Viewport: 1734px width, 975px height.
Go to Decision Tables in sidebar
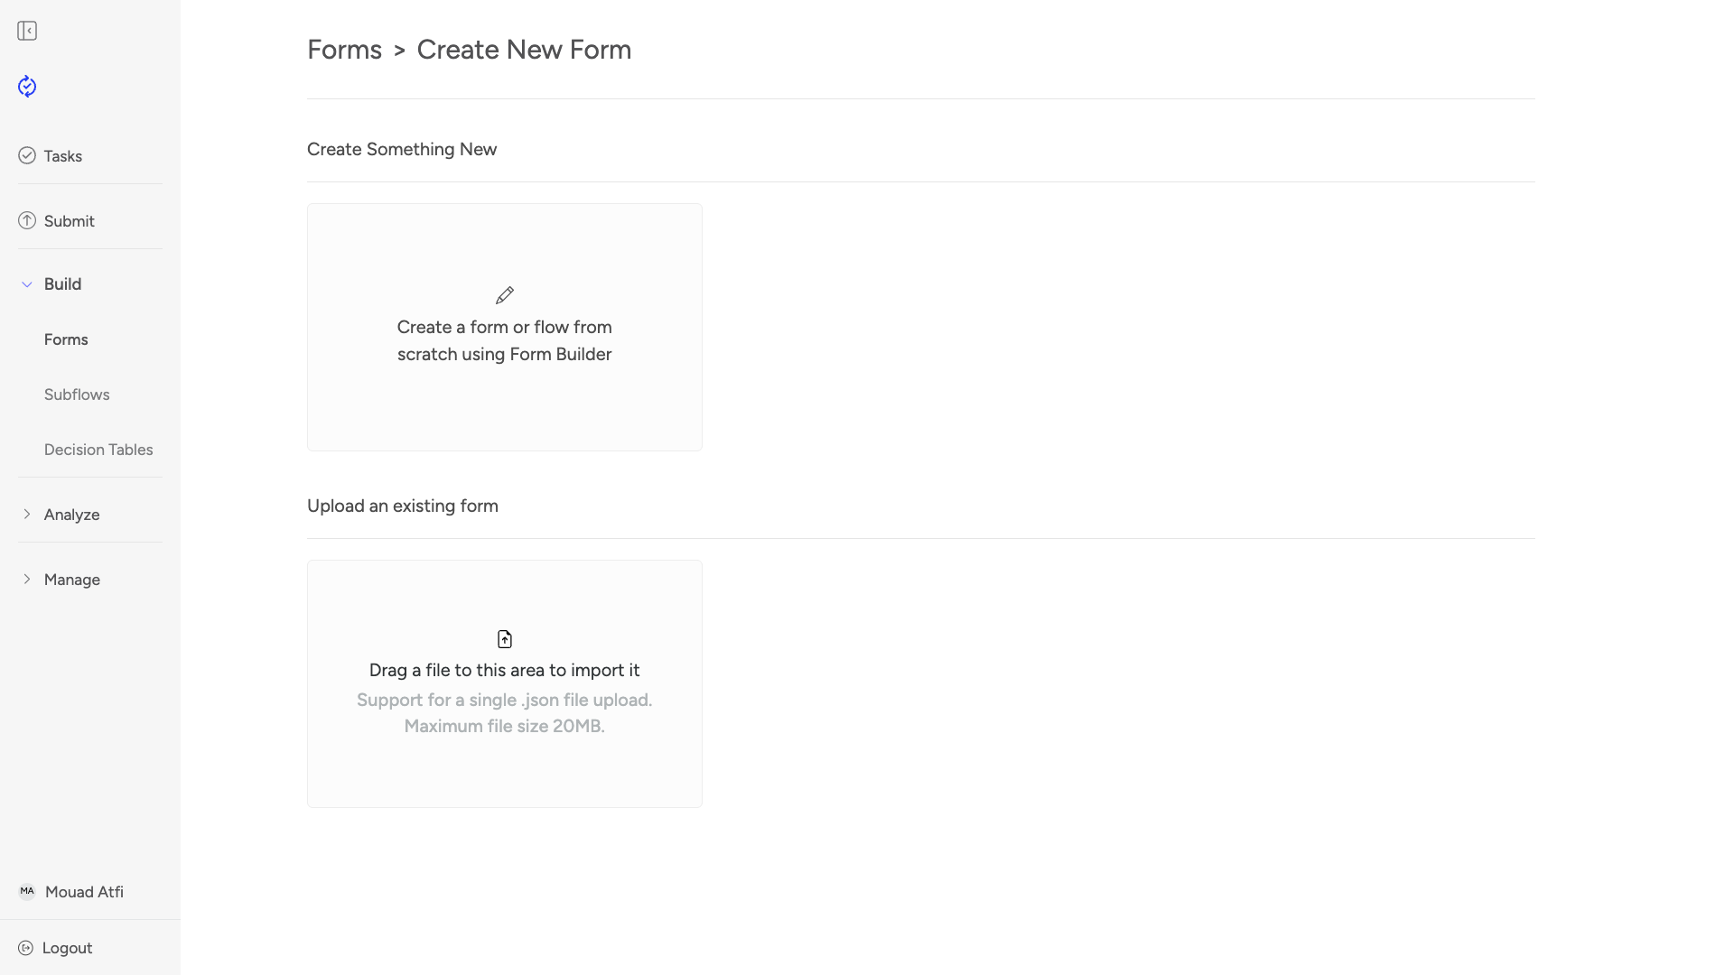coord(98,450)
